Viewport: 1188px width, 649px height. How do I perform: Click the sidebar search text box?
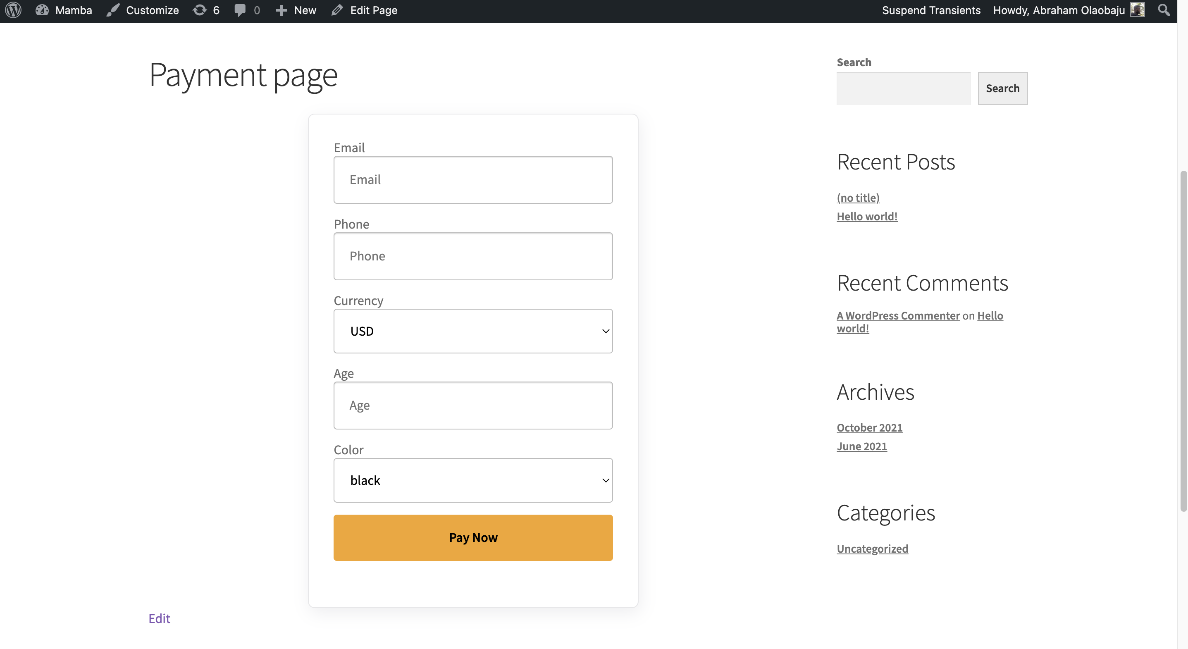(x=903, y=88)
